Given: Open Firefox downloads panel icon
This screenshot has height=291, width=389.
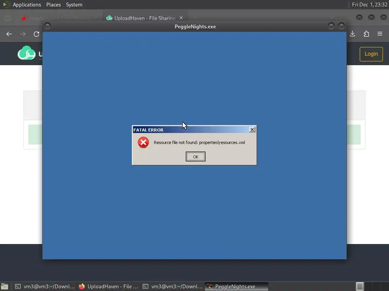Looking at the screenshot, I should coord(353,34).
